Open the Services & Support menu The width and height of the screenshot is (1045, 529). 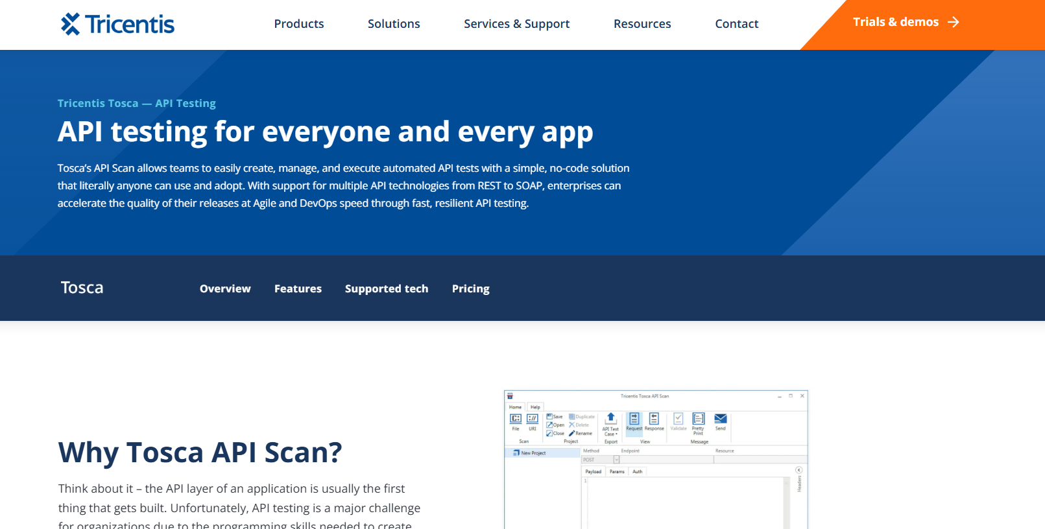click(517, 24)
